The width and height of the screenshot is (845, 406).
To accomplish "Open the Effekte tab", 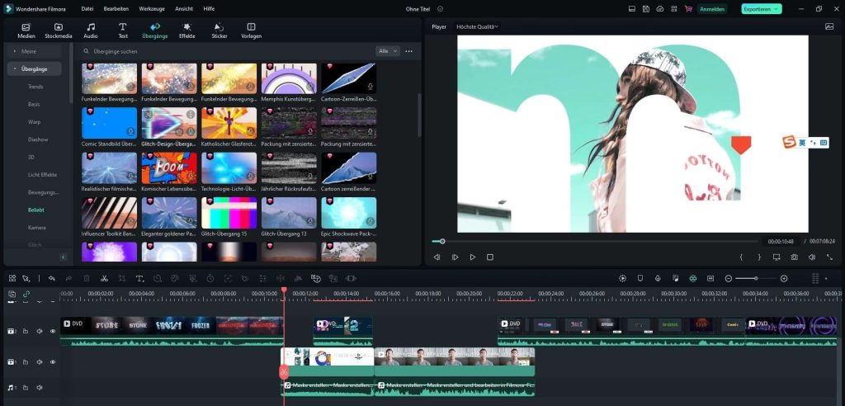I will [x=187, y=31].
